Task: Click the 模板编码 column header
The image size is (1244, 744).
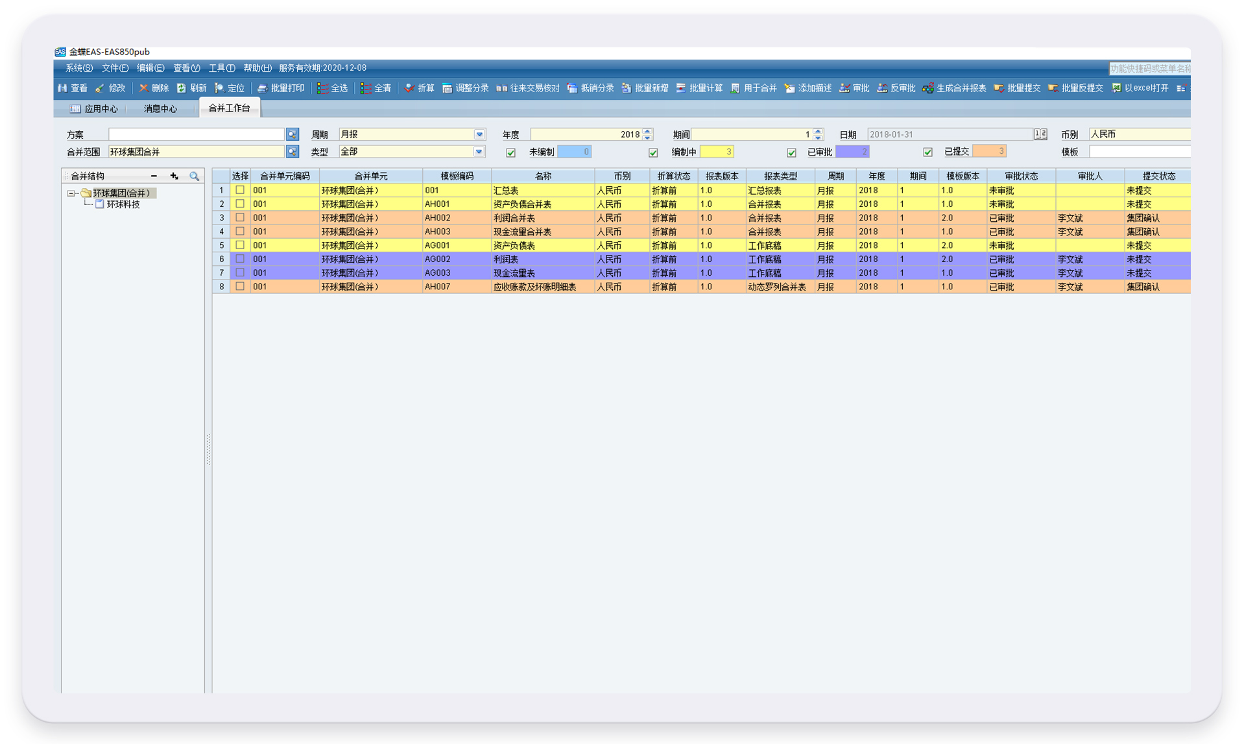Action: [457, 176]
